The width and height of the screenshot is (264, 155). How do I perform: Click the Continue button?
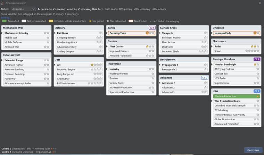(253, 150)
